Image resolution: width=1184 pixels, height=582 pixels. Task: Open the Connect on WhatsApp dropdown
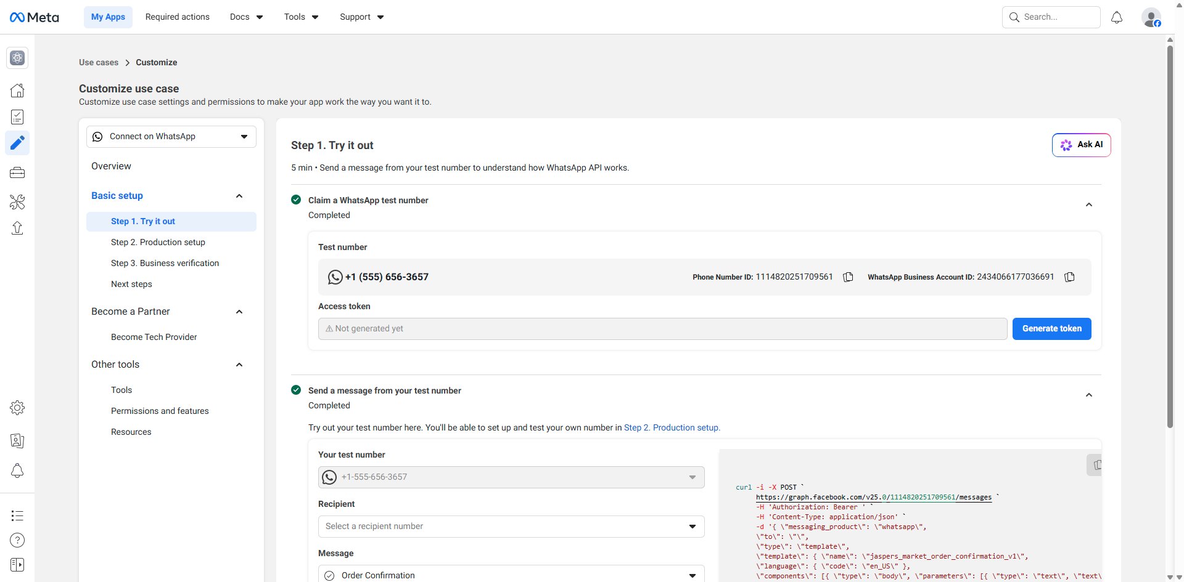tap(171, 137)
